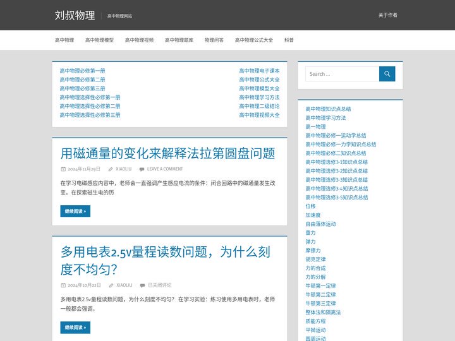Click the 2024年10月22日 date link
This screenshot has height=341, width=455.
point(85,285)
